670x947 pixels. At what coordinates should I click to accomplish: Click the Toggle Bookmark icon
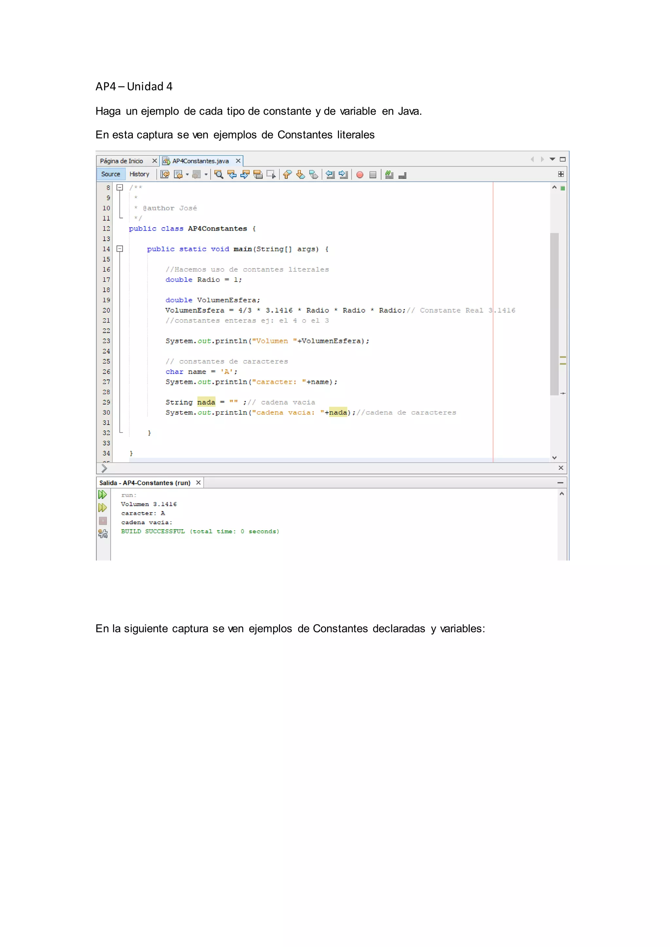[x=314, y=175]
